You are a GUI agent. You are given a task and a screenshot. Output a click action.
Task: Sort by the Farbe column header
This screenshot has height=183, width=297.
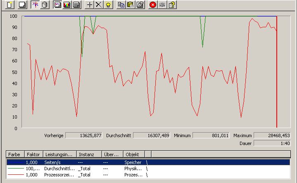[15, 154]
